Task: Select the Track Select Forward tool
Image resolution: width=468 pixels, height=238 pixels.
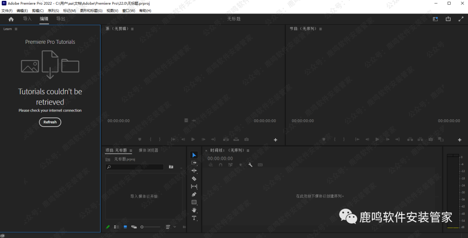Action: coord(194,163)
